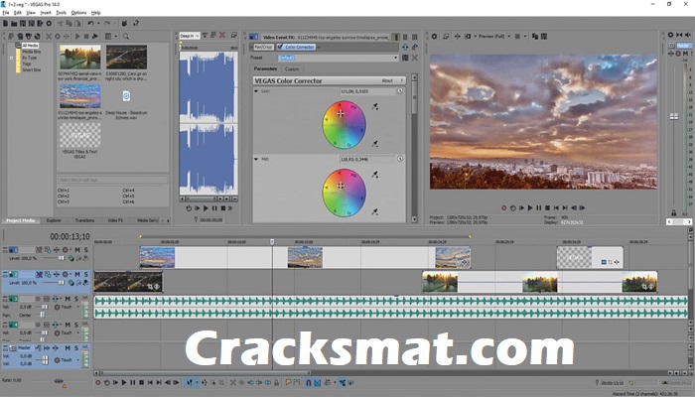Play the video preview
The image size is (695, 397).
(x=530, y=207)
